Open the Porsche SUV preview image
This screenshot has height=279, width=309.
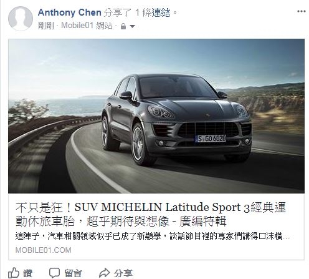pyautogui.click(x=156, y=116)
